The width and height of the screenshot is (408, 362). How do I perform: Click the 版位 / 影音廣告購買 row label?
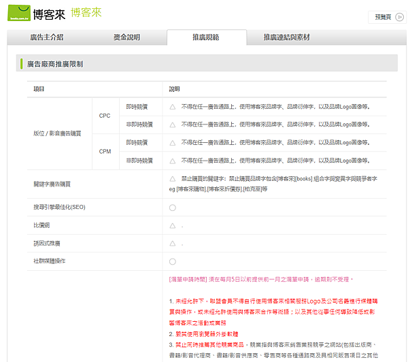click(57, 133)
